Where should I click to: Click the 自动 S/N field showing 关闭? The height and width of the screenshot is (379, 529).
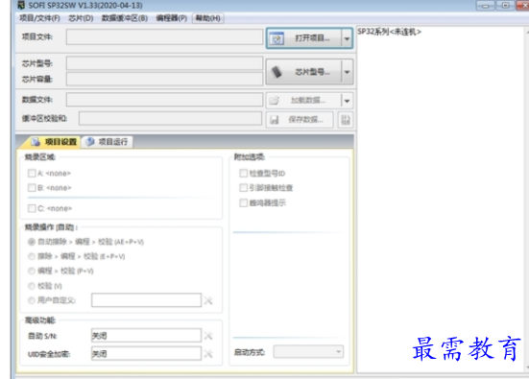pyautogui.click(x=146, y=336)
